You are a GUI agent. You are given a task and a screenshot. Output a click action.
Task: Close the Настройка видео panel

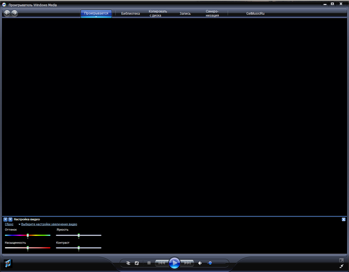[x=344, y=219]
